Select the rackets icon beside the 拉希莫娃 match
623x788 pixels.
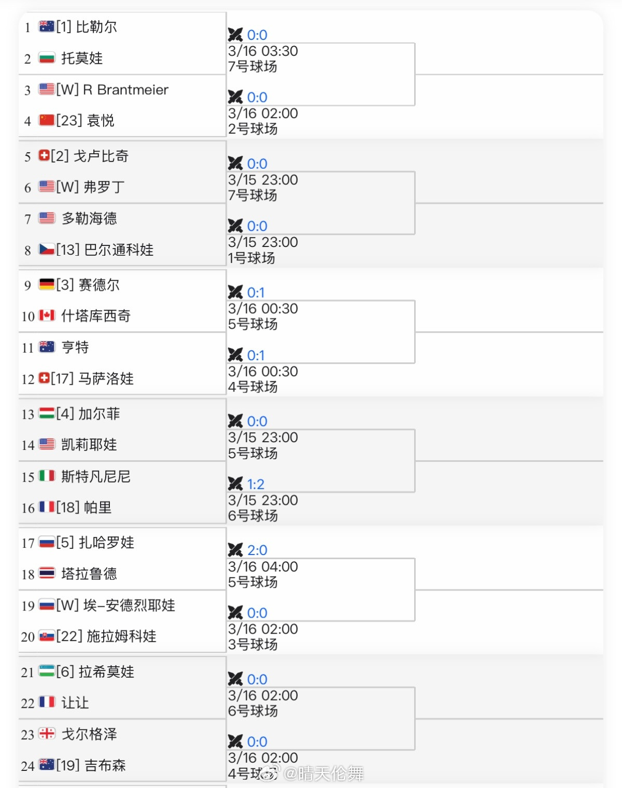click(236, 679)
